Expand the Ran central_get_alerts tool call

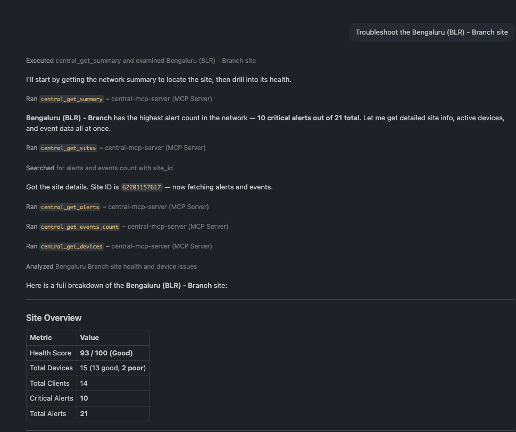point(117,206)
